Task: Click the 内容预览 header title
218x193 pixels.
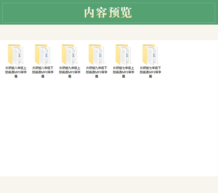Action: [108, 12]
